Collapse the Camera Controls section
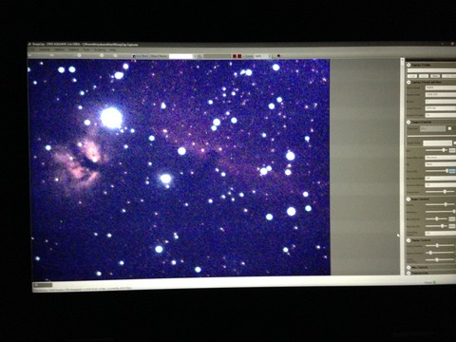The image size is (456, 342). point(408,122)
